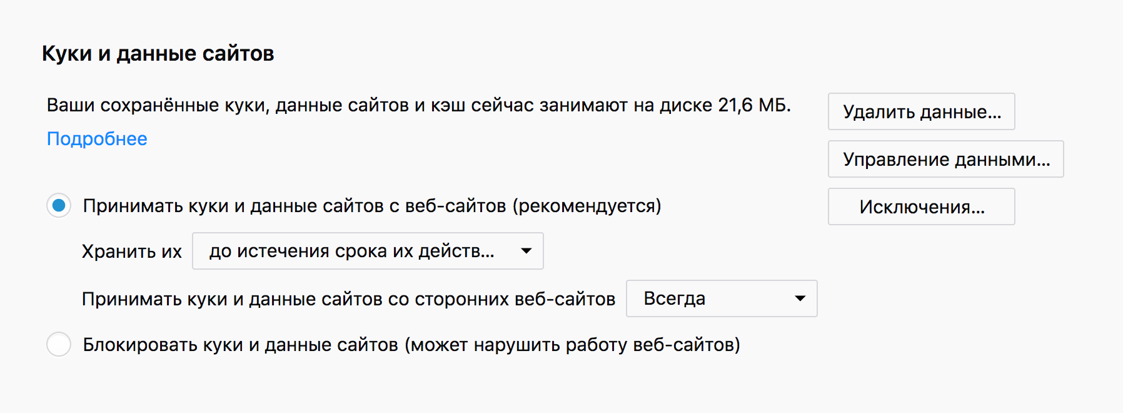The image size is (1123, 413).
Task: Click the "21,6 МБ" disk size value
Action: (x=753, y=105)
